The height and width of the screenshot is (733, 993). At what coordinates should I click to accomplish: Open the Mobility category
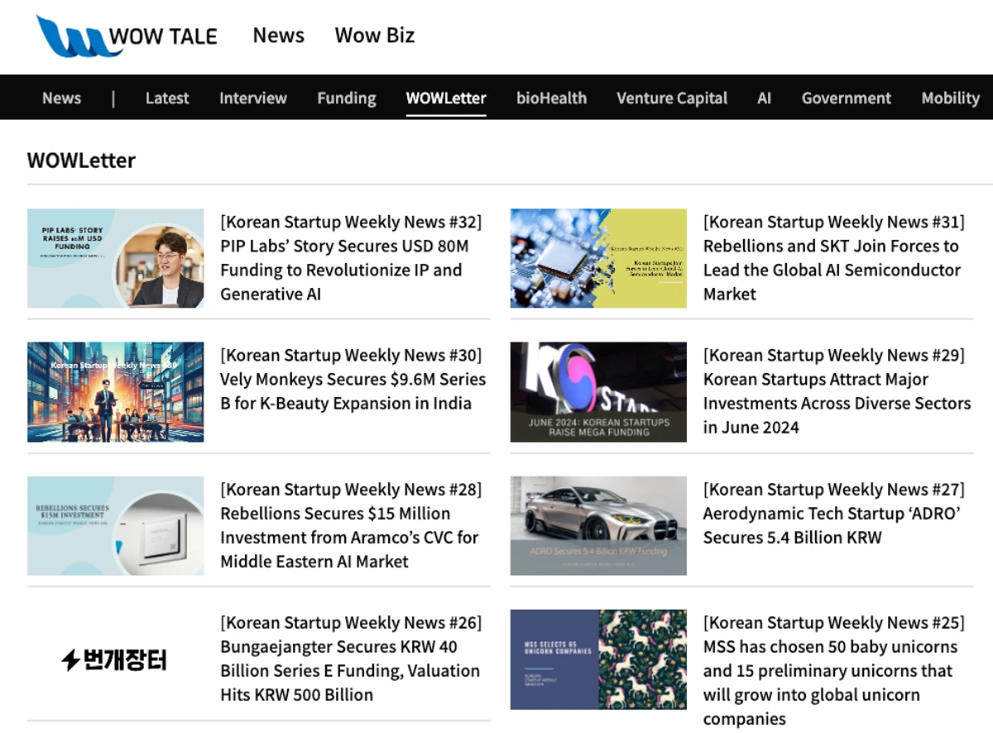(950, 98)
